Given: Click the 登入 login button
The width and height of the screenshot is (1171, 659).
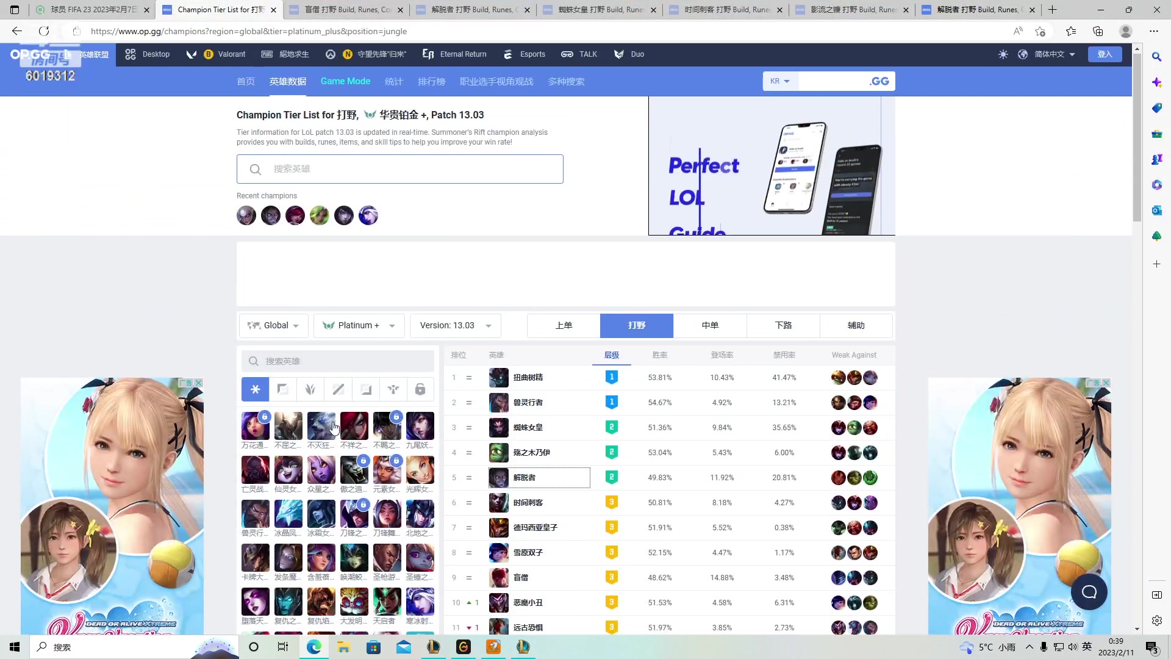Looking at the screenshot, I should [1105, 54].
